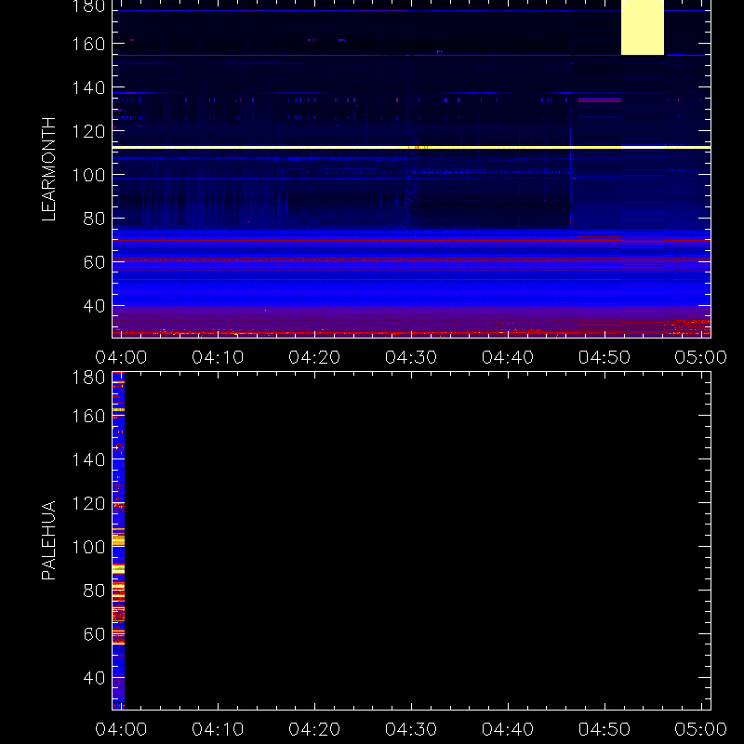Select the 160 tick label on the LEARMONTH plot
The width and height of the screenshot is (744, 744).
[88, 44]
